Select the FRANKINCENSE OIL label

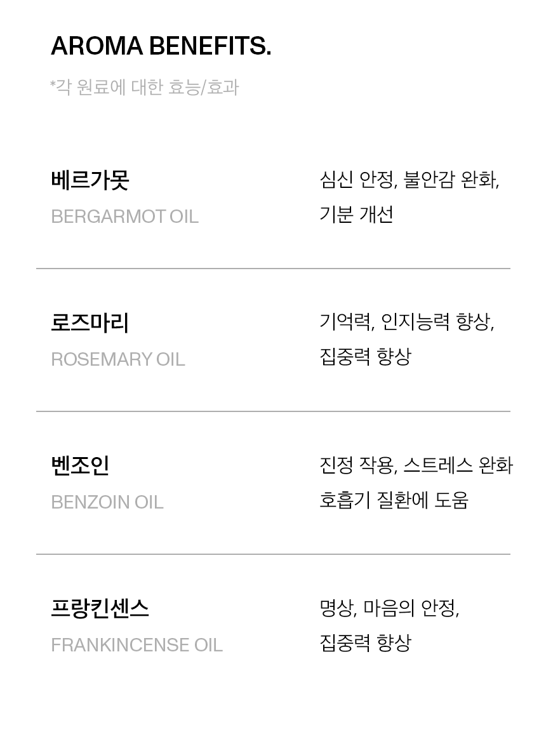(136, 645)
